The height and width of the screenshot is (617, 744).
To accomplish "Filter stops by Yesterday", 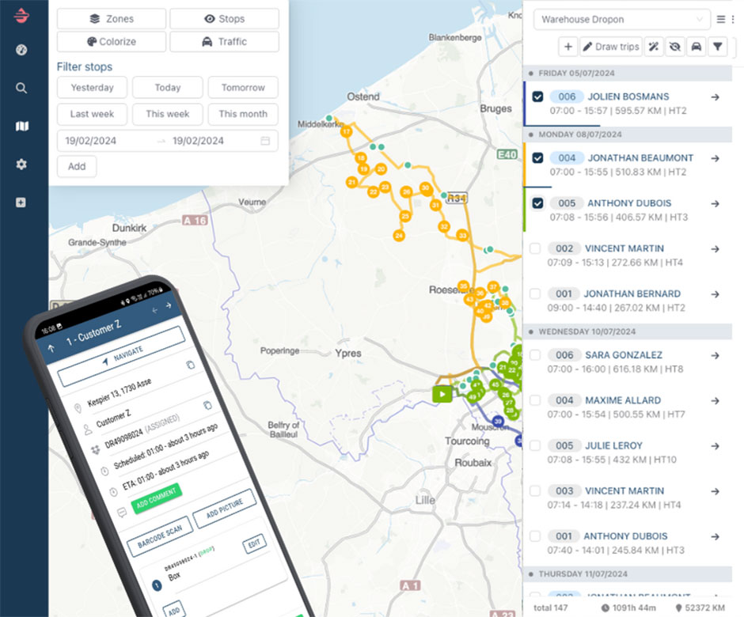I will pyautogui.click(x=92, y=88).
